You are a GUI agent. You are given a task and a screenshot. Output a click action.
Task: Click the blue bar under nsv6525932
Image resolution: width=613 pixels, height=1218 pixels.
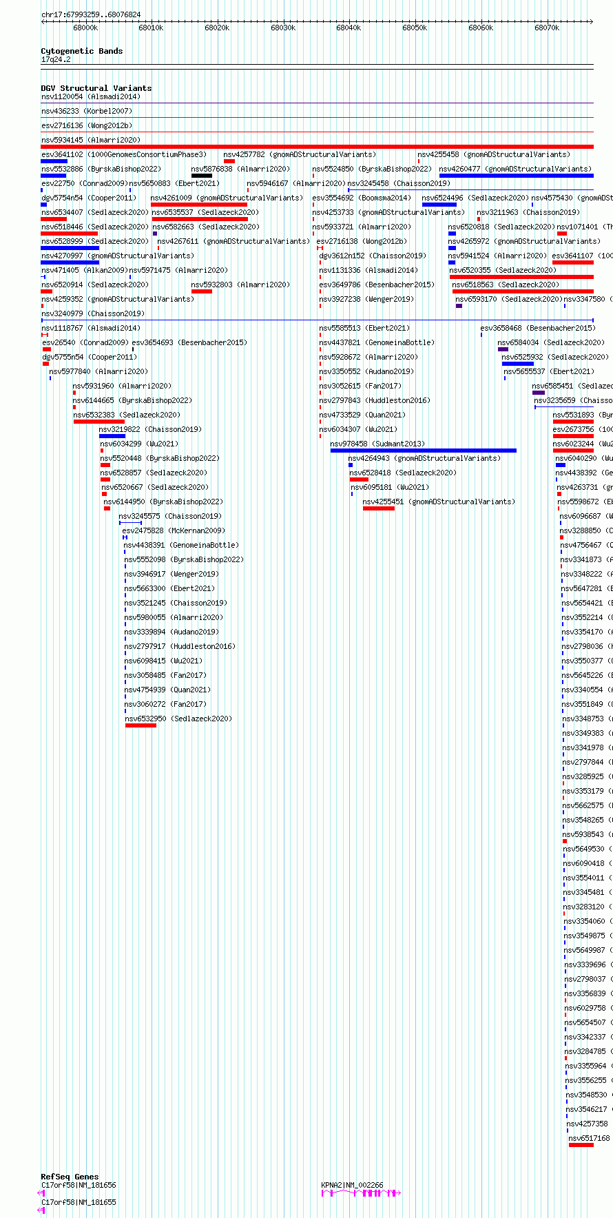(517, 364)
